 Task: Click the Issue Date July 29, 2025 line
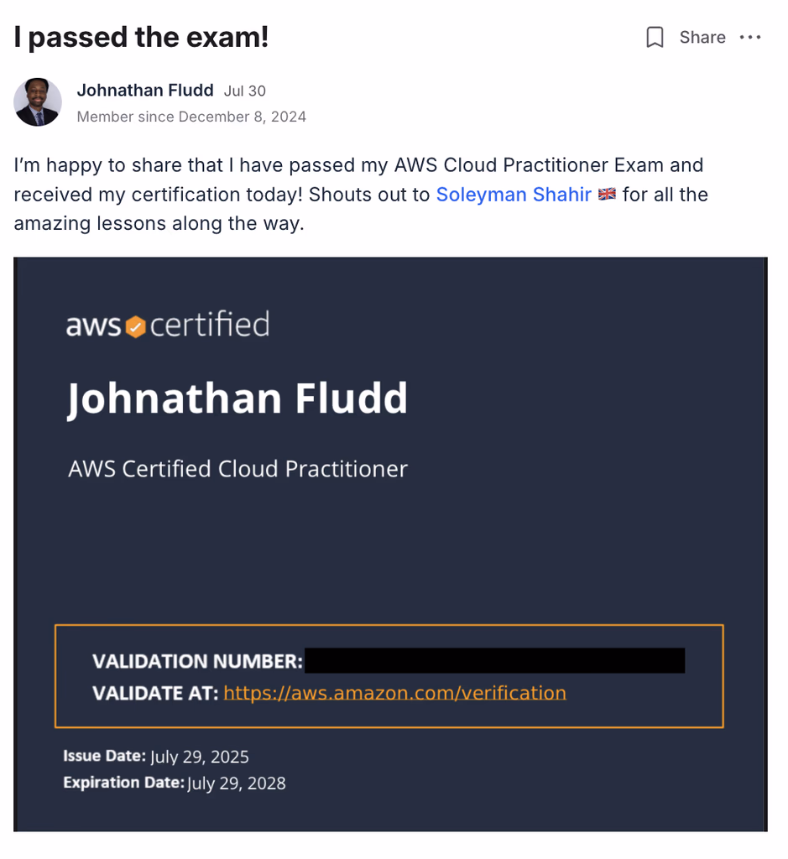(156, 757)
